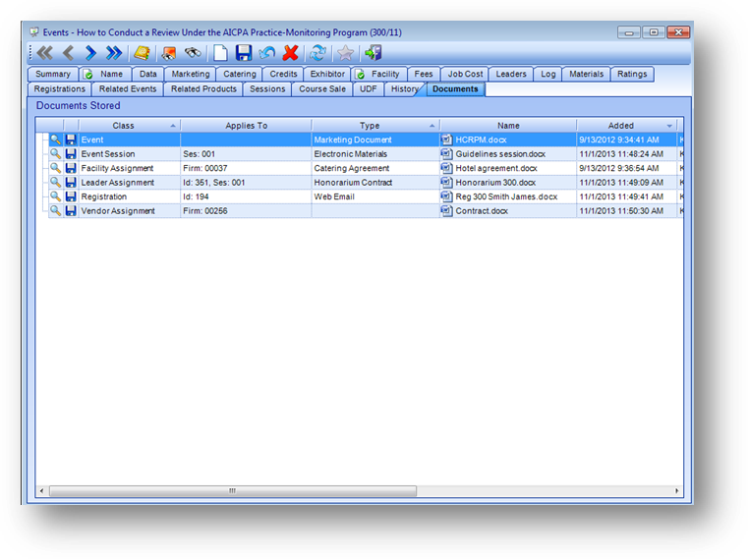Click the search-picture toolbar icon
748x559 pixels.
pos(168,53)
